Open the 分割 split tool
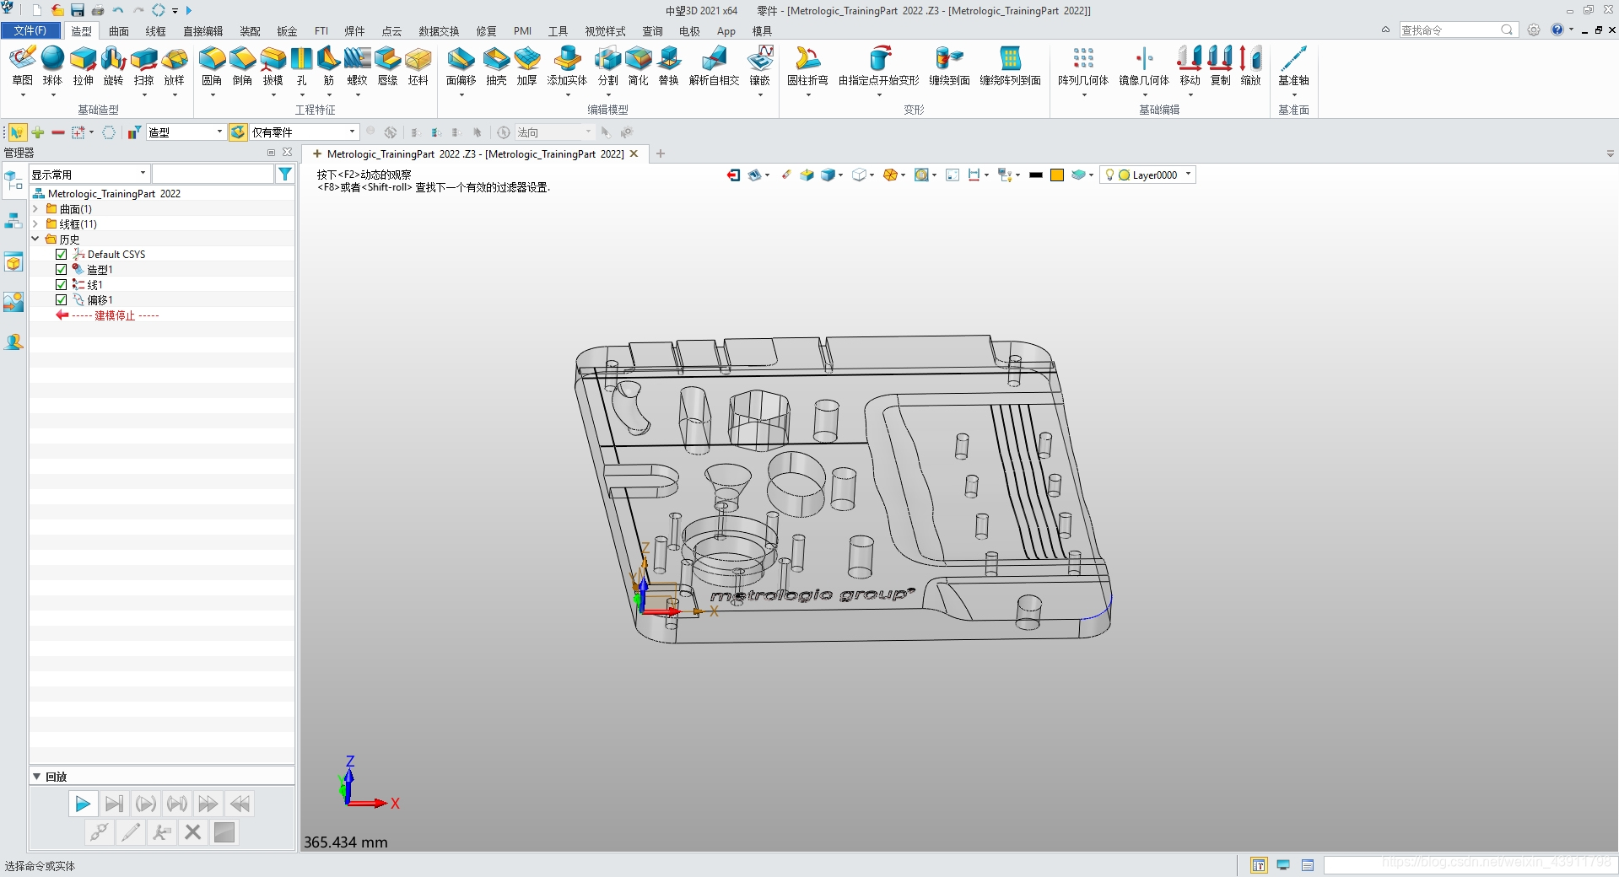Screen dimensions: 1619x877 (x=607, y=66)
